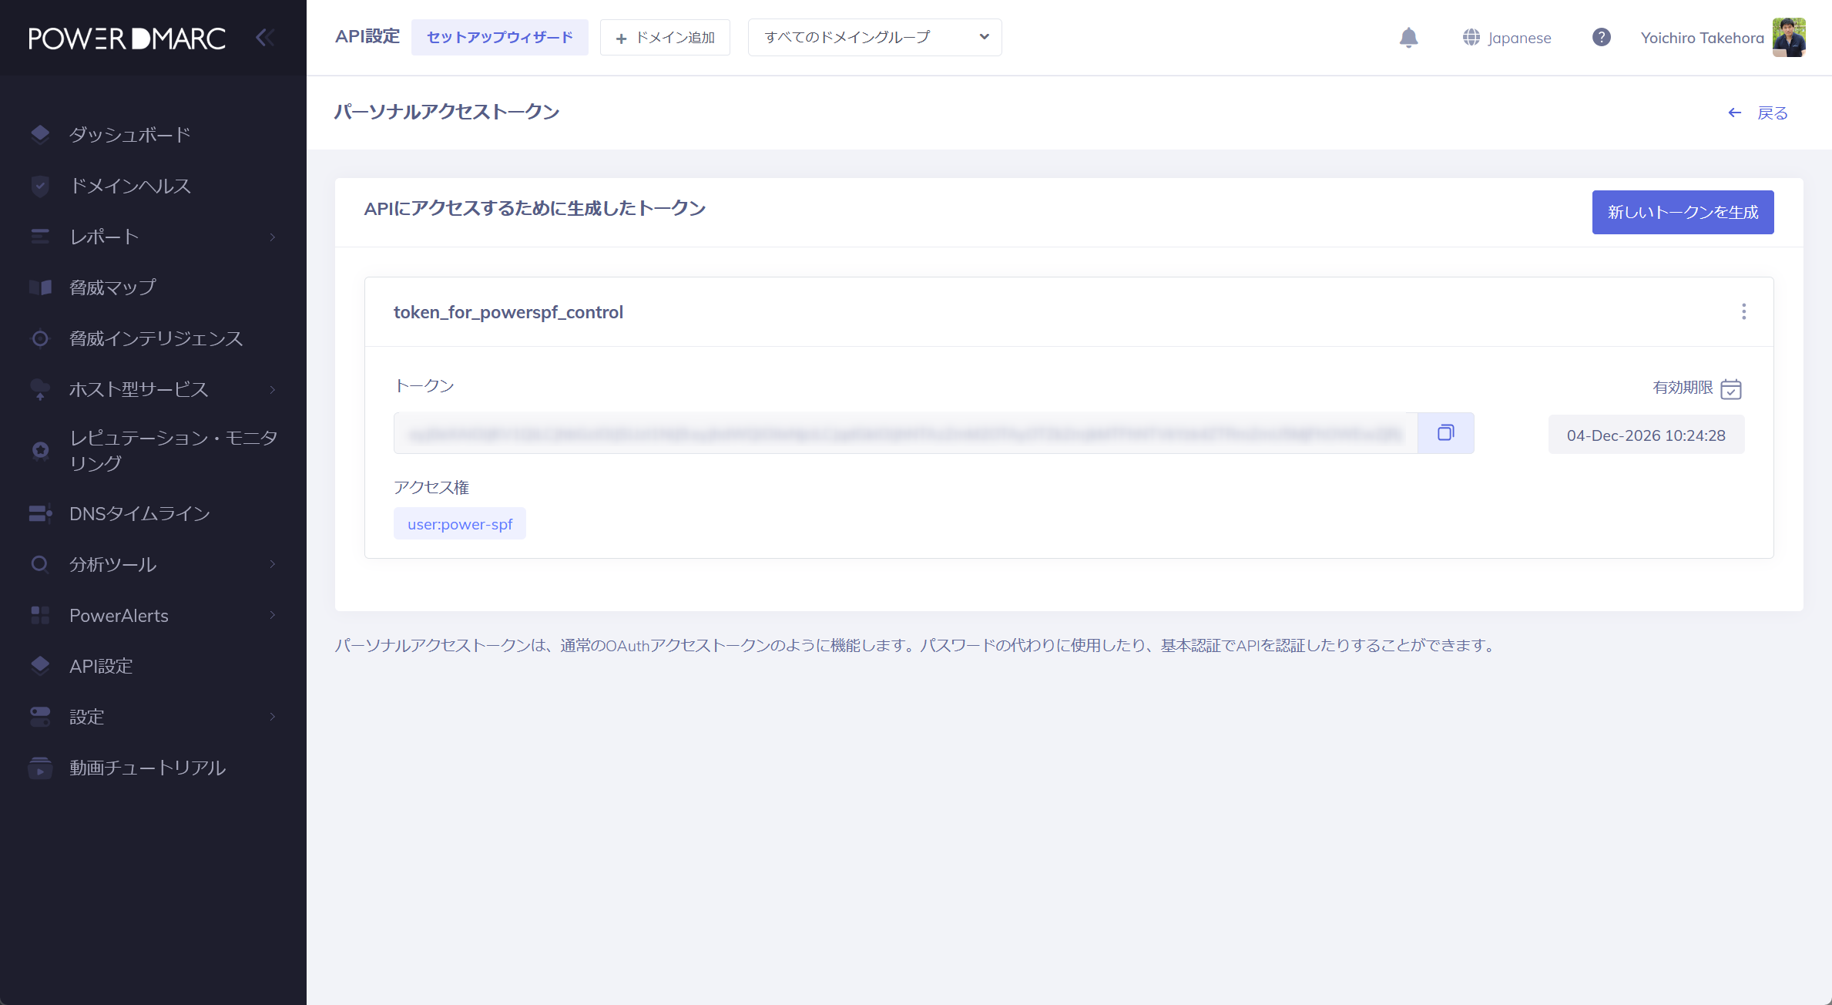Copy the token with the copy icon
Screen dimensions: 1832x1005
[x=1445, y=433]
